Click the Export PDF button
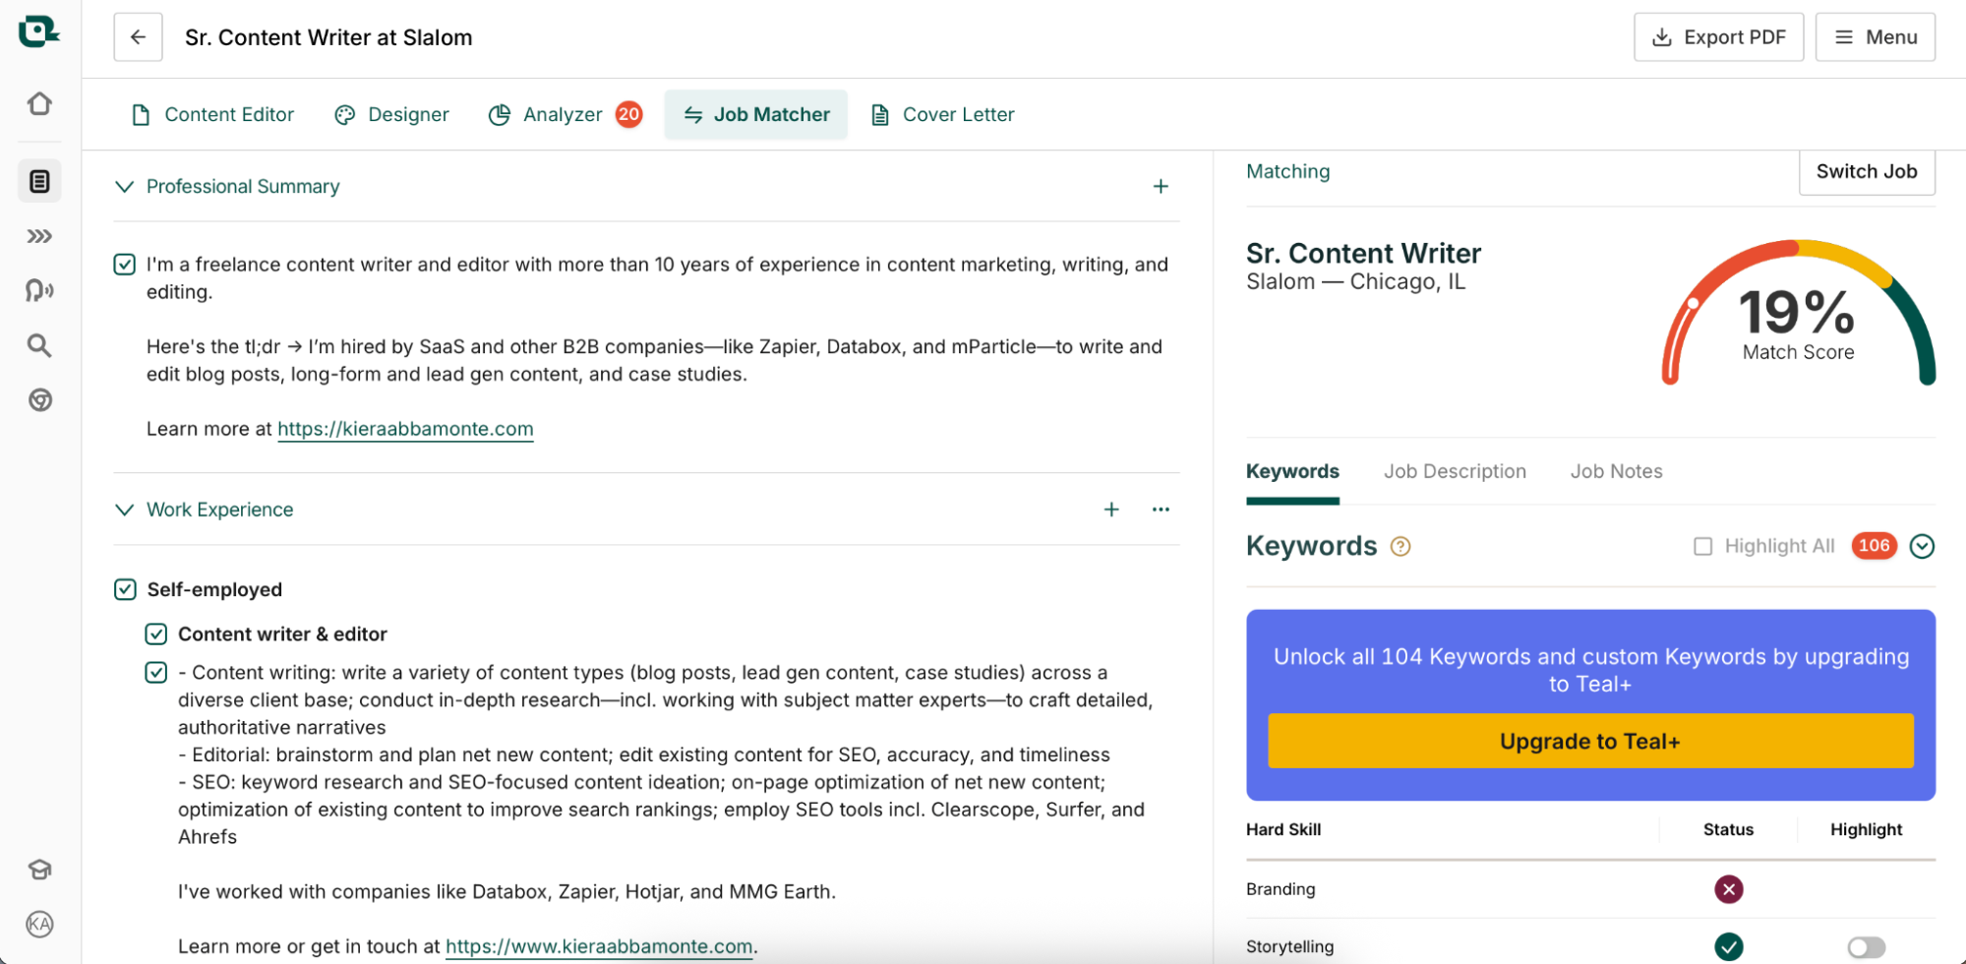The image size is (1966, 964). pos(1718,37)
